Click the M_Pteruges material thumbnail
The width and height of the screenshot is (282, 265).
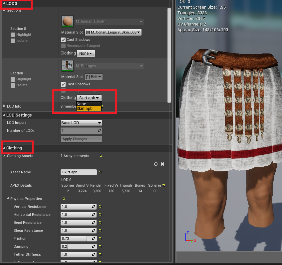click(68, 66)
